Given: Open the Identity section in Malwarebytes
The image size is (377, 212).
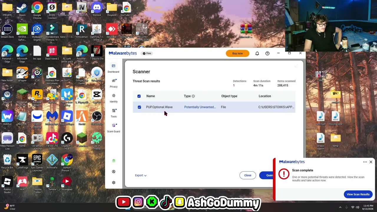Looking at the screenshot, I should click(x=113, y=98).
